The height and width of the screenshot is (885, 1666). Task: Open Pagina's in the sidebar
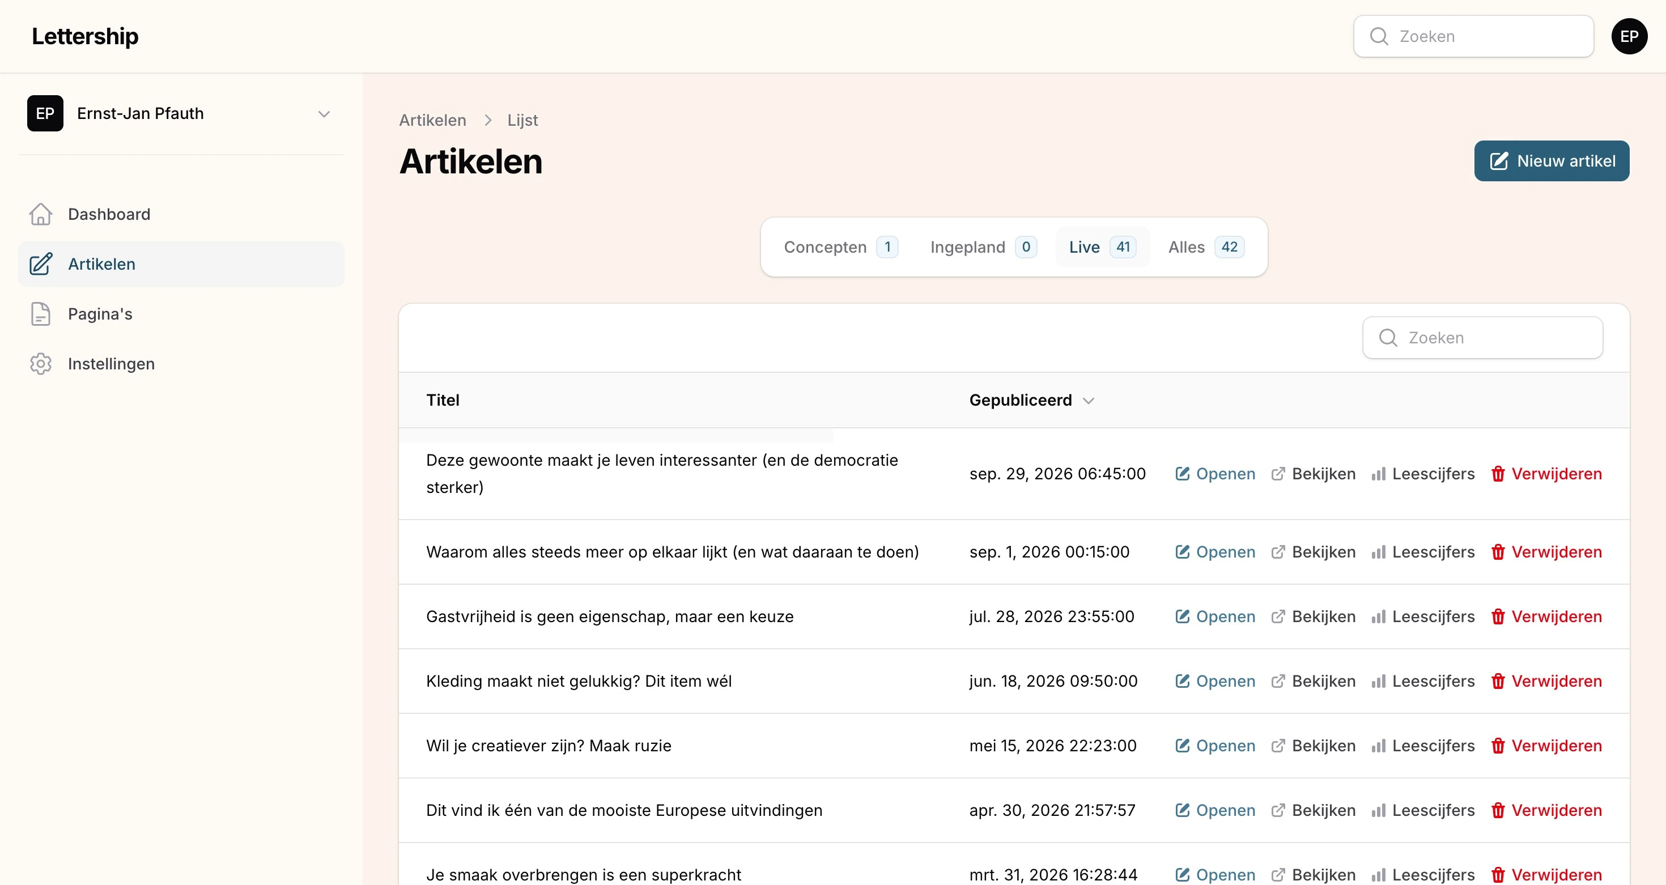181,313
